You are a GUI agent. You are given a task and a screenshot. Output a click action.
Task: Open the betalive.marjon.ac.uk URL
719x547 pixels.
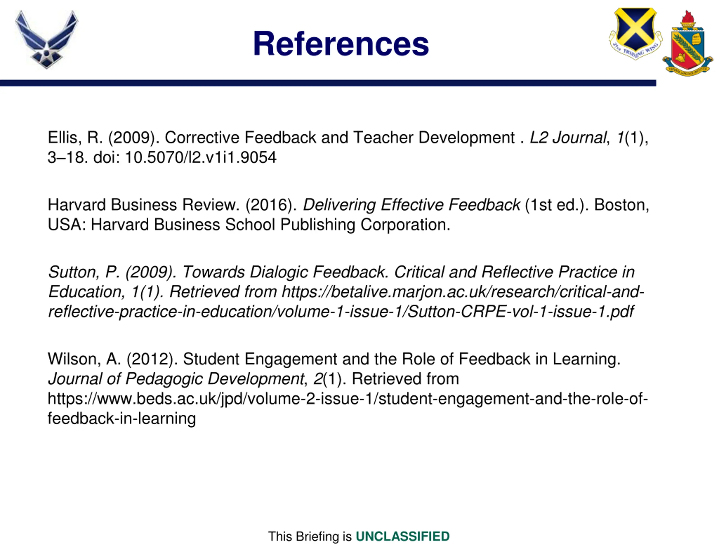point(462,292)
